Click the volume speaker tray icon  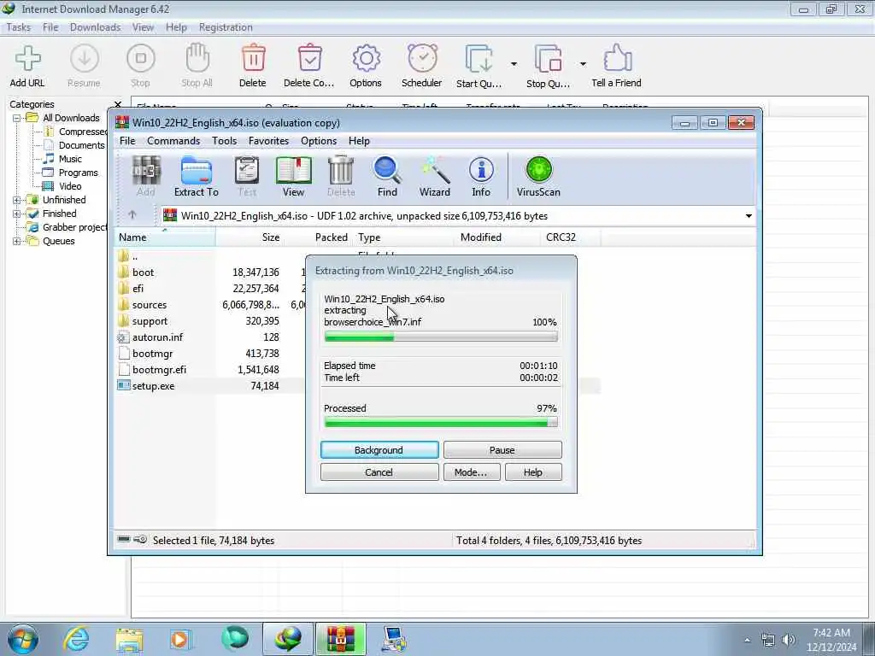(x=788, y=640)
